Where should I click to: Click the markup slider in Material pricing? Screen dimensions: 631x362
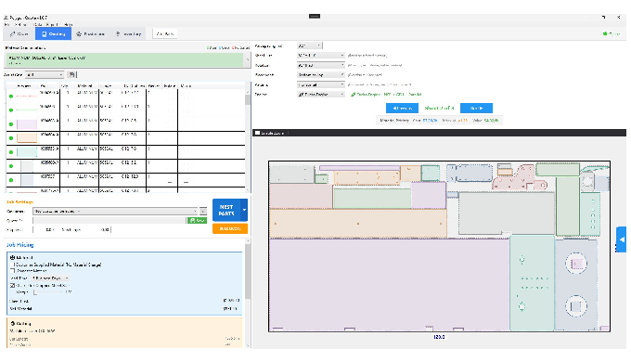tap(47, 292)
